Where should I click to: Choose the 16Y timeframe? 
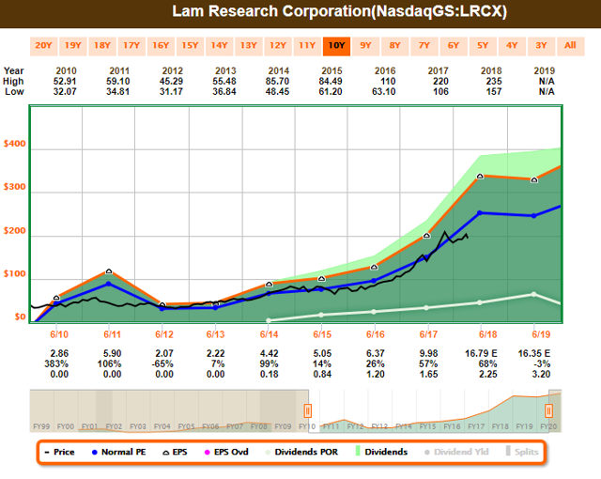pyautogui.click(x=161, y=46)
